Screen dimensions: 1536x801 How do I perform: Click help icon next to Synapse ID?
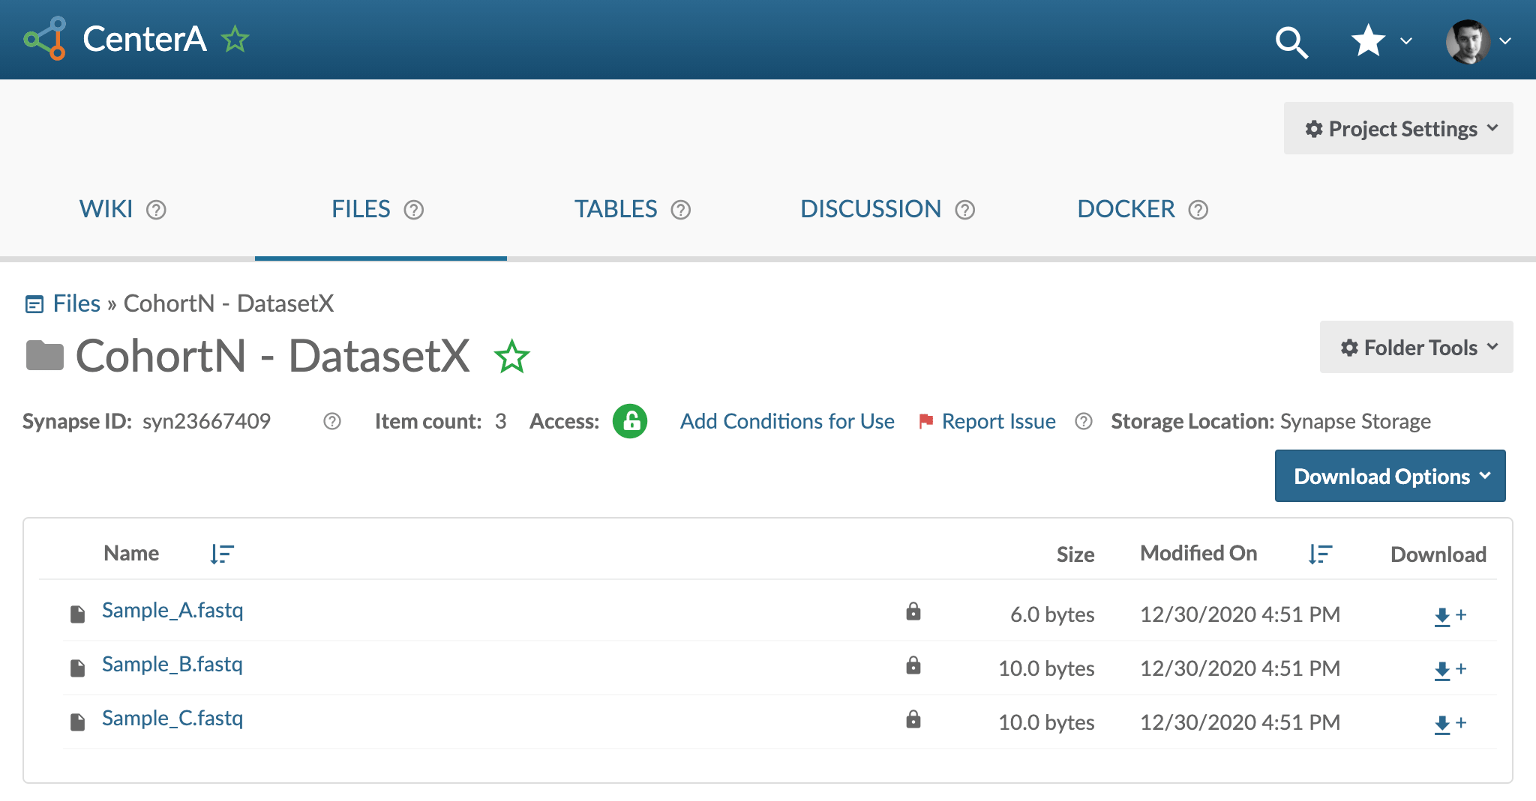point(331,422)
